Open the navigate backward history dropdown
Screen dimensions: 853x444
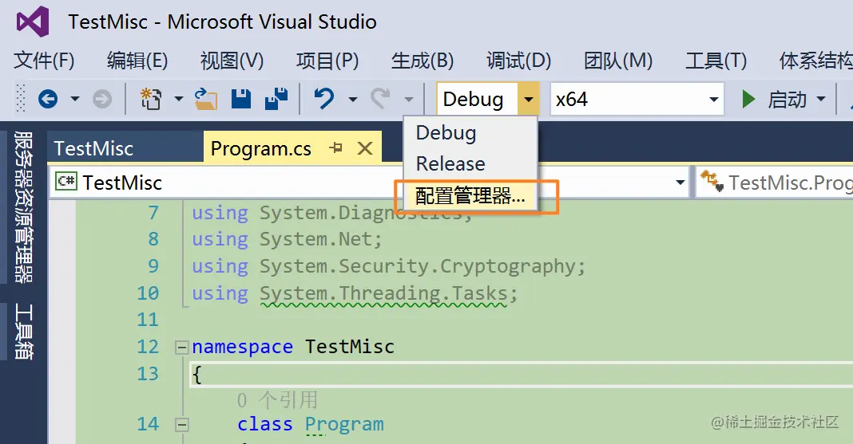point(75,100)
